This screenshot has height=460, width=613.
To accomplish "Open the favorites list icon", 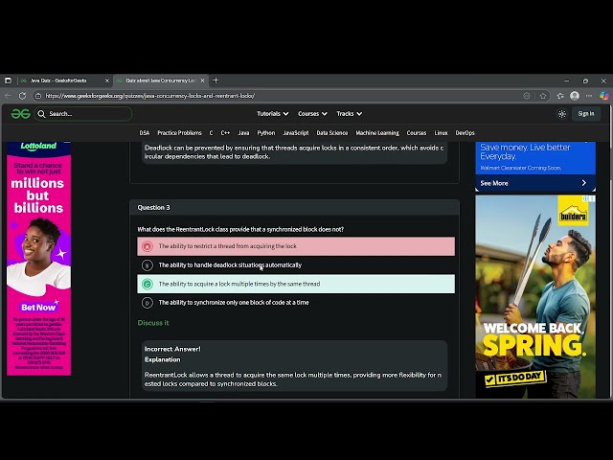I will pyautogui.click(x=560, y=96).
